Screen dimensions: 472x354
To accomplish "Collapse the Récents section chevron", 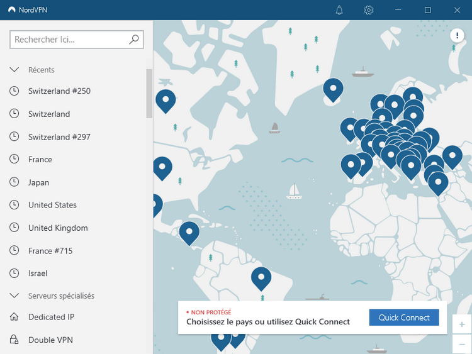I will coord(14,70).
